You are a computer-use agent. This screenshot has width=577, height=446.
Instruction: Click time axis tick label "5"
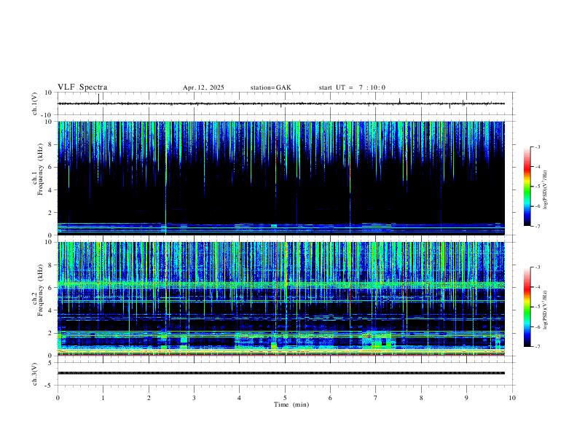pyautogui.click(x=285, y=398)
